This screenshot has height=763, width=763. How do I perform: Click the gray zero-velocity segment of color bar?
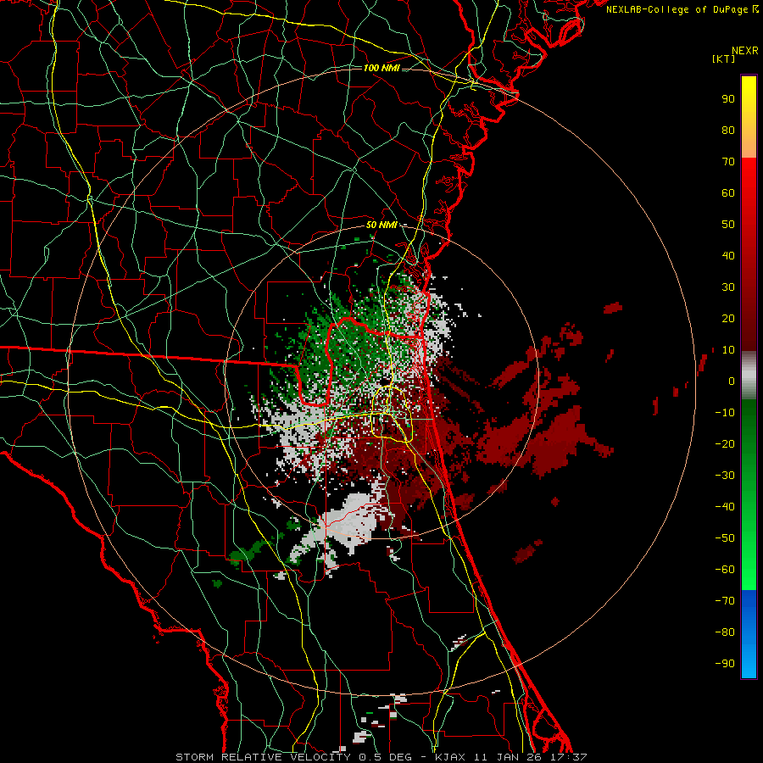(x=749, y=376)
